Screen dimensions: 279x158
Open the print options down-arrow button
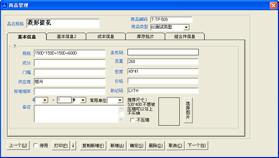(x=73, y=146)
